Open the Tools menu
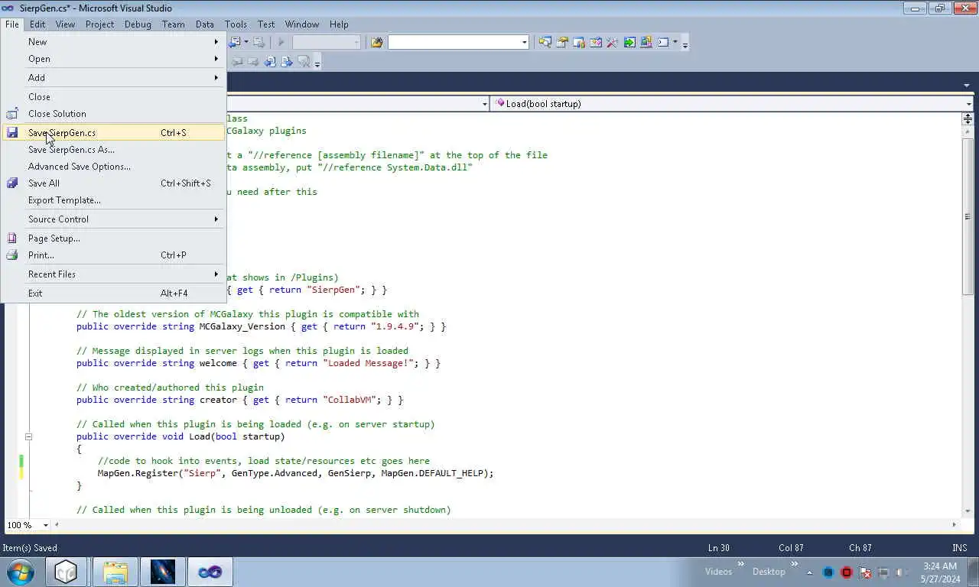 tap(236, 24)
